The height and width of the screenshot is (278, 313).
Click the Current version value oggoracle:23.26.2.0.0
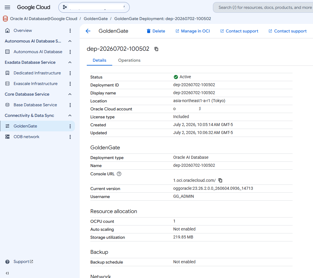213,188
